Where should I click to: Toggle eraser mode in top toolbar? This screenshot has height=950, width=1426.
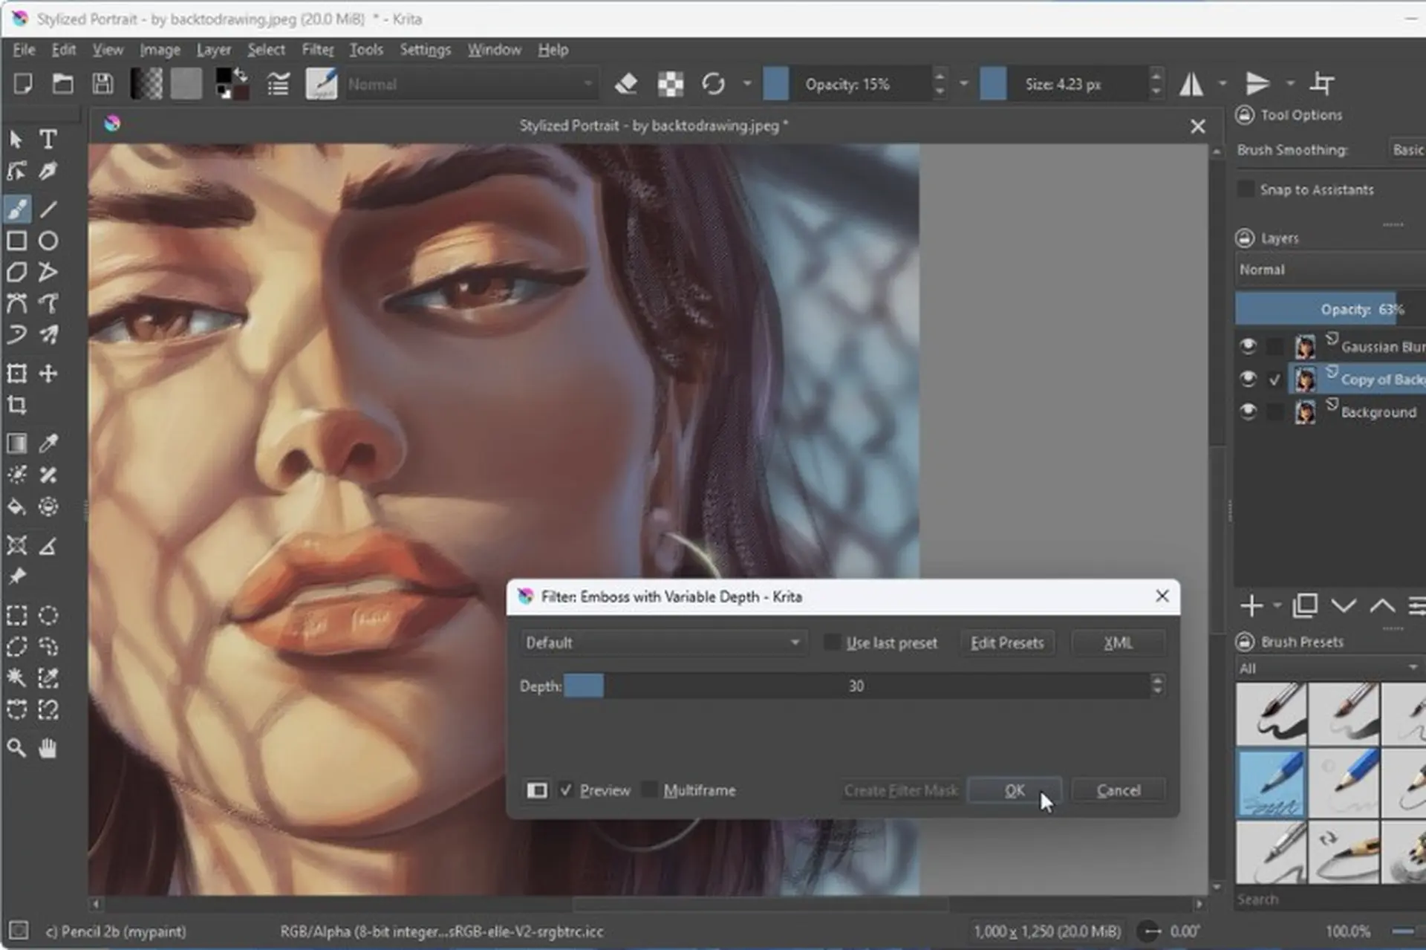coord(626,84)
